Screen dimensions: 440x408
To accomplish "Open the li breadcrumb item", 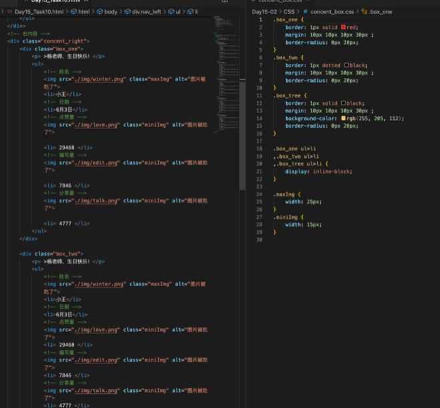I will (195, 12).
